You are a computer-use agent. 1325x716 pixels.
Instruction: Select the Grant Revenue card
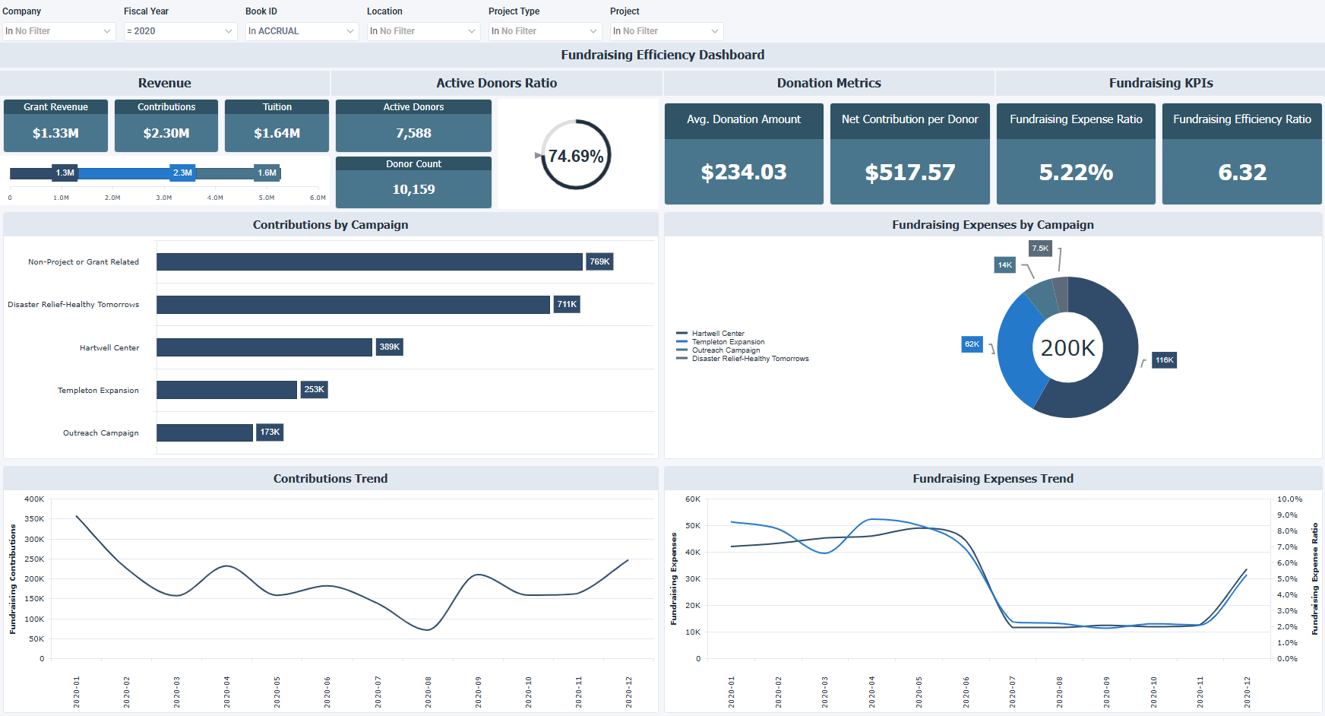click(x=55, y=125)
